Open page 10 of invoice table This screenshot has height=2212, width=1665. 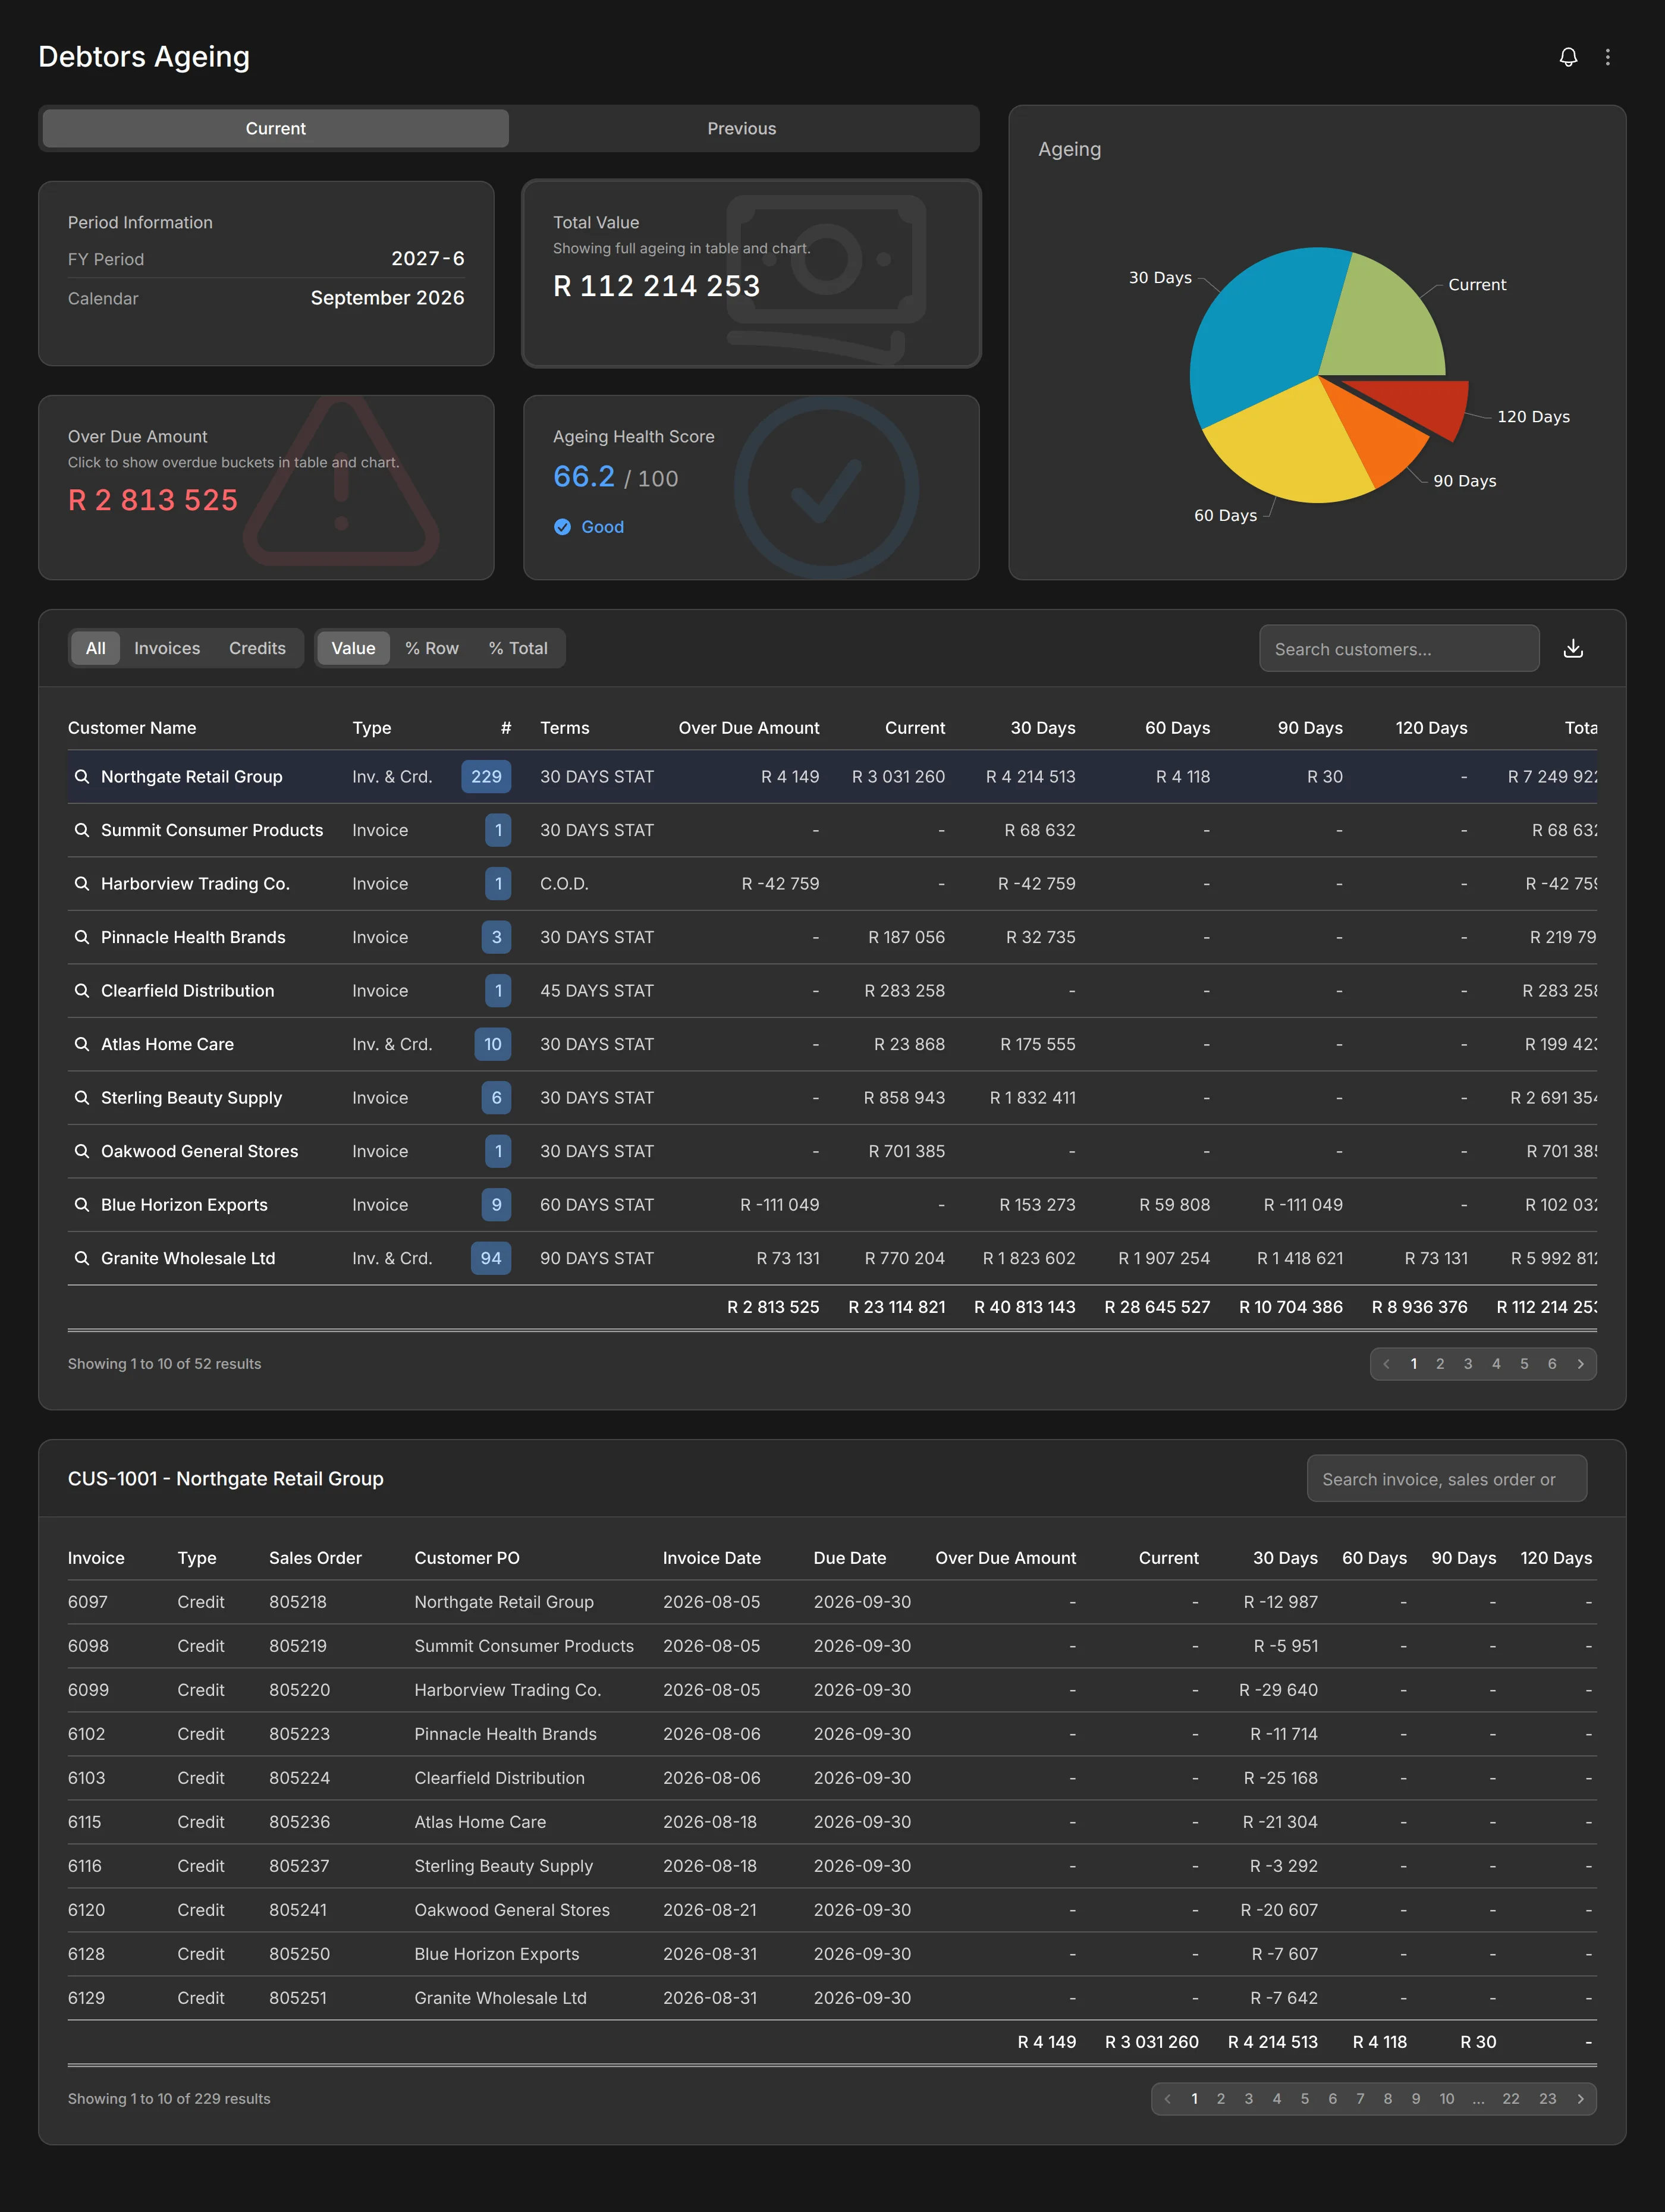(x=1447, y=2099)
